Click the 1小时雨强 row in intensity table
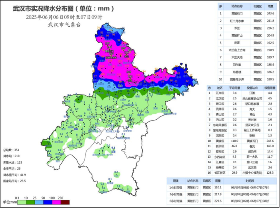 point(222,188)
